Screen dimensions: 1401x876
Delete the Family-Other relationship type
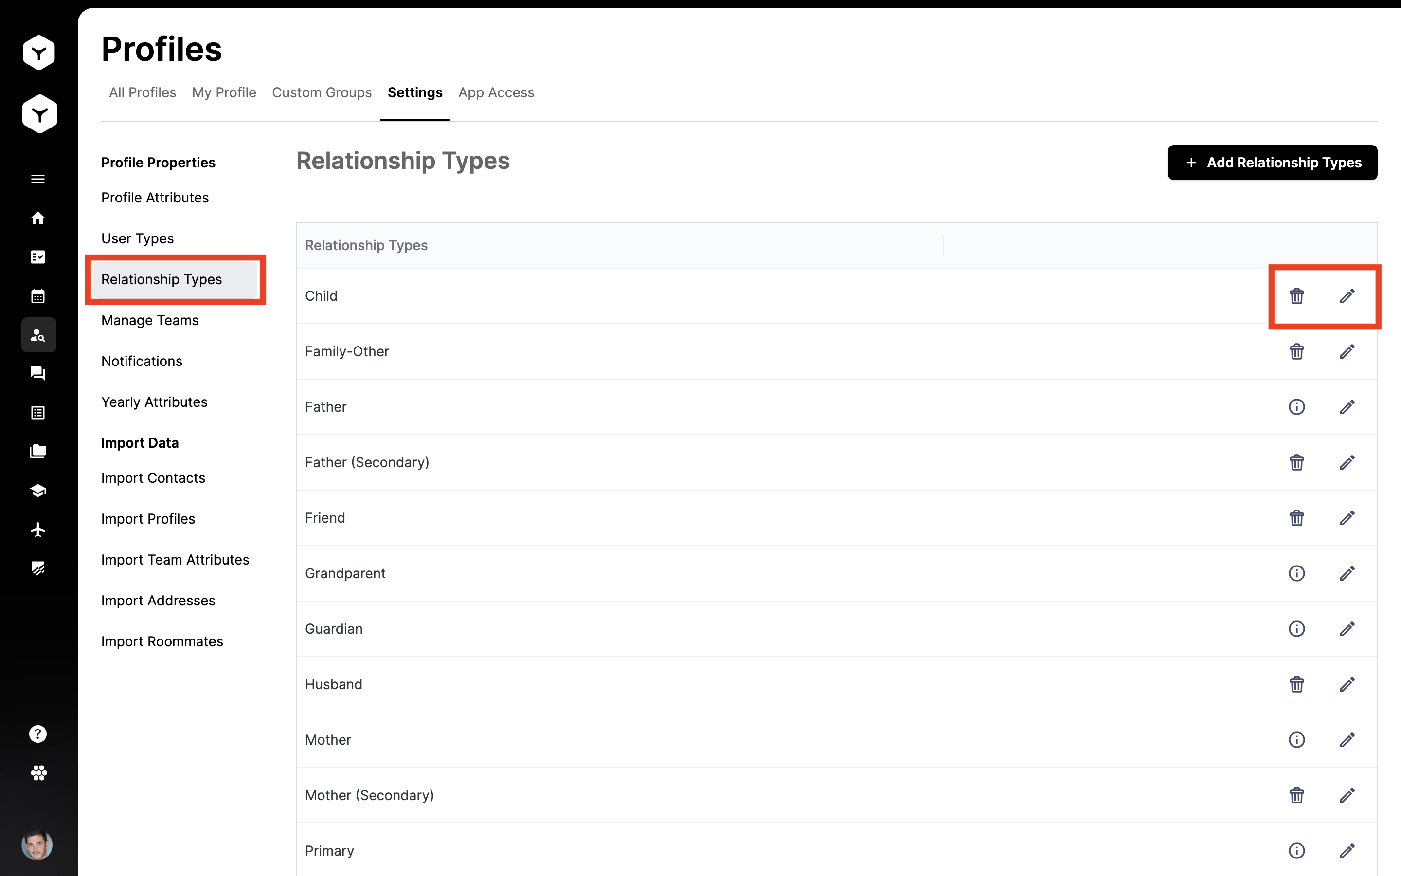click(x=1296, y=352)
